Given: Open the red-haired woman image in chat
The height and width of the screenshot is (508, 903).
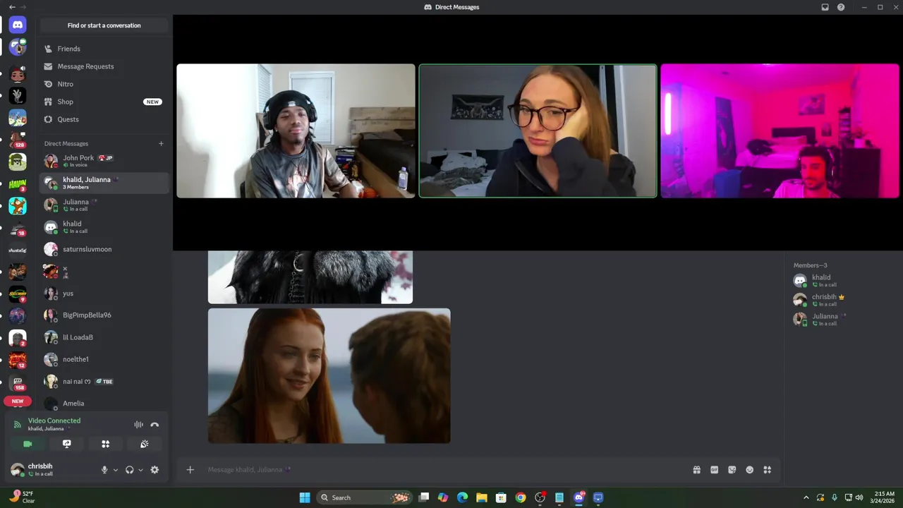Looking at the screenshot, I should point(329,375).
